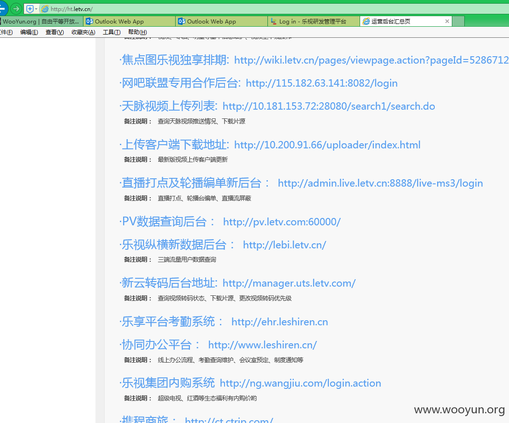The height and width of the screenshot is (423, 509).
Task: Click the 乐视集团内购系统 heading
Action: (x=167, y=383)
